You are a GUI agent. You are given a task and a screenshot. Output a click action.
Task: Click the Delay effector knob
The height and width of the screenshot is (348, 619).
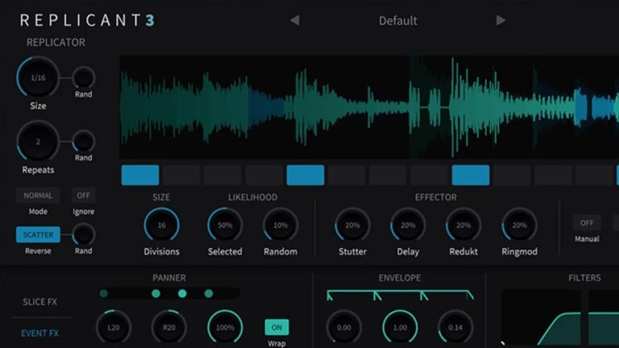click(408, 225)
